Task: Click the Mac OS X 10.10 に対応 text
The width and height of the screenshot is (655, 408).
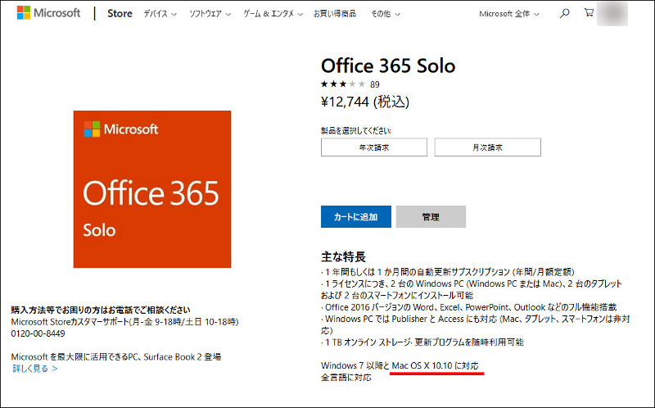Action: [x=436, y=365]
